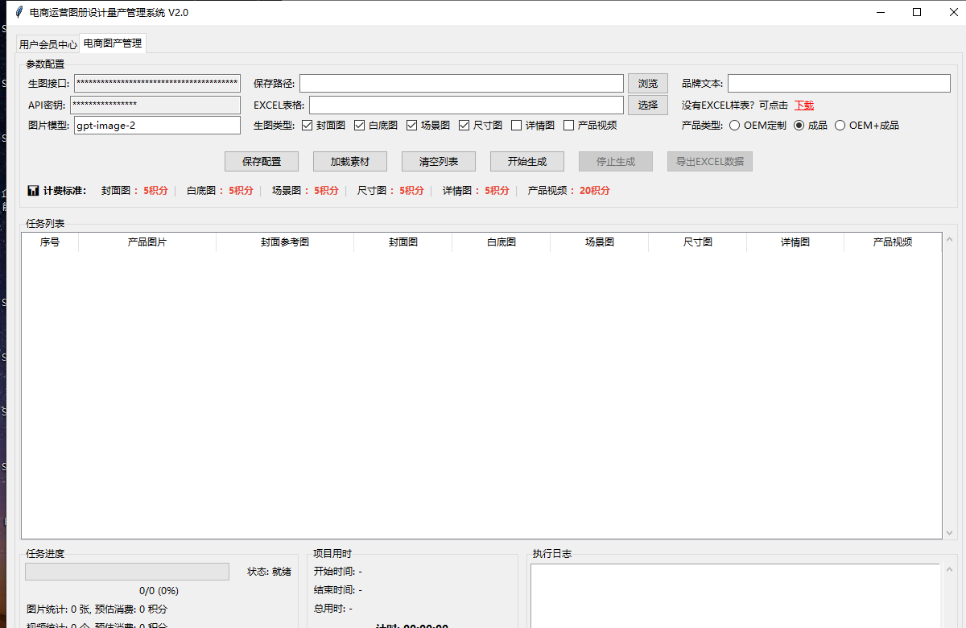The height and width of the screenshot is (628, 966).
Task: Click the calculator icon beside 计费标准
Action: pos(33,191)
